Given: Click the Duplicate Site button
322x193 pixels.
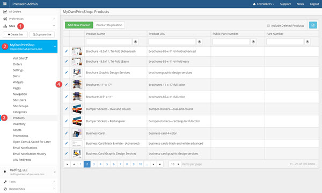Looking at the screenshot, I should click(42, 34).
